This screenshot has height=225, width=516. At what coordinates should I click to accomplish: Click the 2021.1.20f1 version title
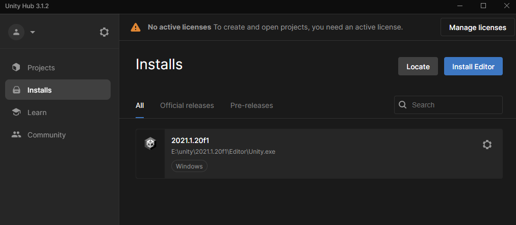pos(190,140)
